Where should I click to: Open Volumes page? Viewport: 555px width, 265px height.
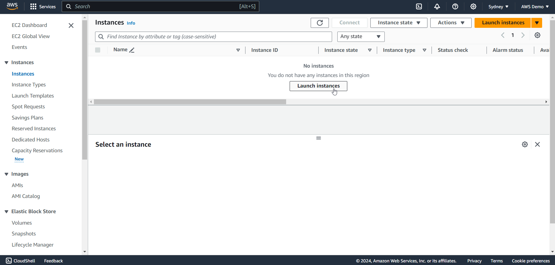click(x=22, y=223)
